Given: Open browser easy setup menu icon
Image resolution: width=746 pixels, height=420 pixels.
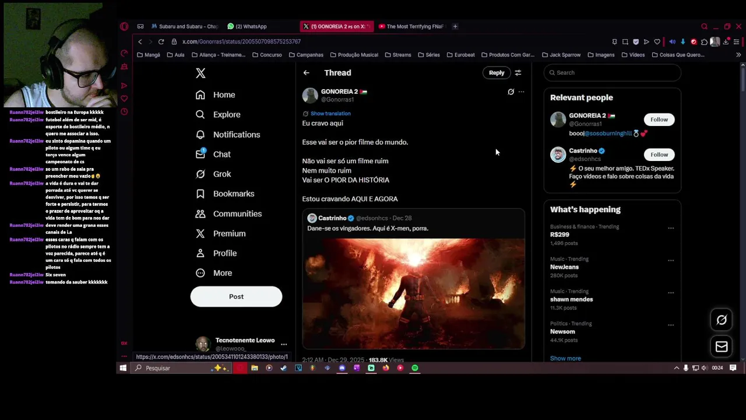Looking at the screenshot, I should pyautogui.click(x=737, y=41).
